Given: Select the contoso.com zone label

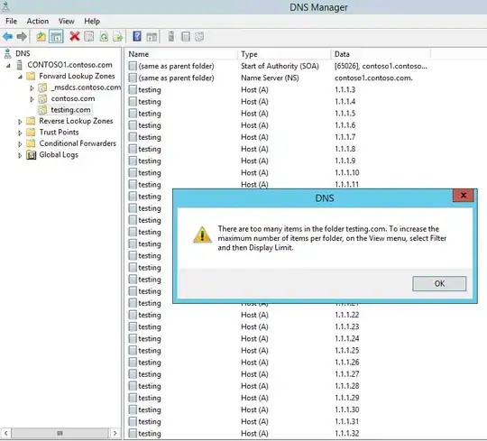Looking at the screenshot, I should (x=73, y=98).
